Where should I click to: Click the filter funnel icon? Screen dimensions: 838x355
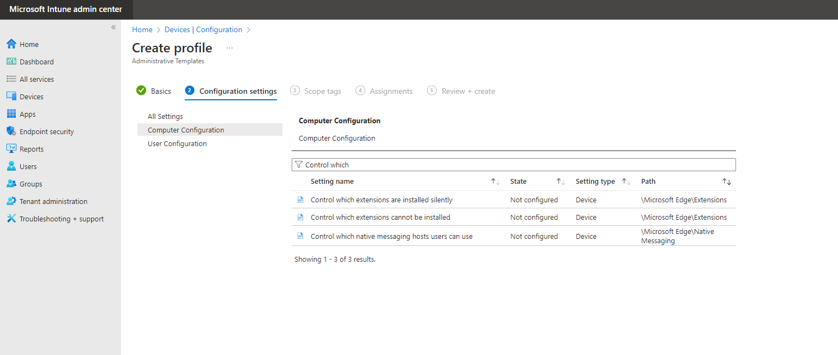(x=298, y=165)
